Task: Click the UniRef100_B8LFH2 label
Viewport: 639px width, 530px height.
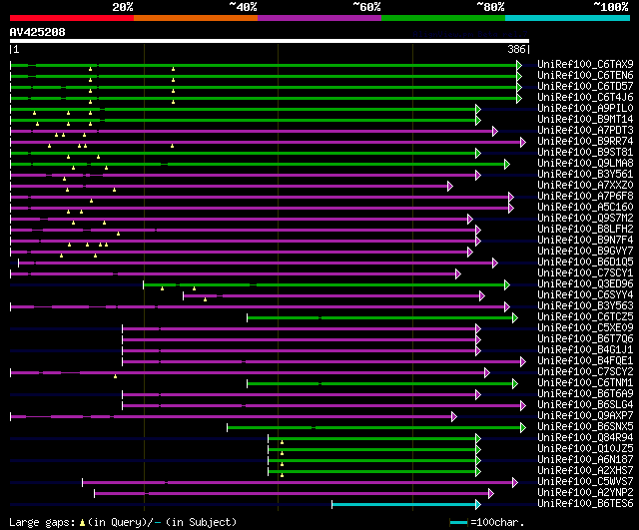Action: point(585,230)
